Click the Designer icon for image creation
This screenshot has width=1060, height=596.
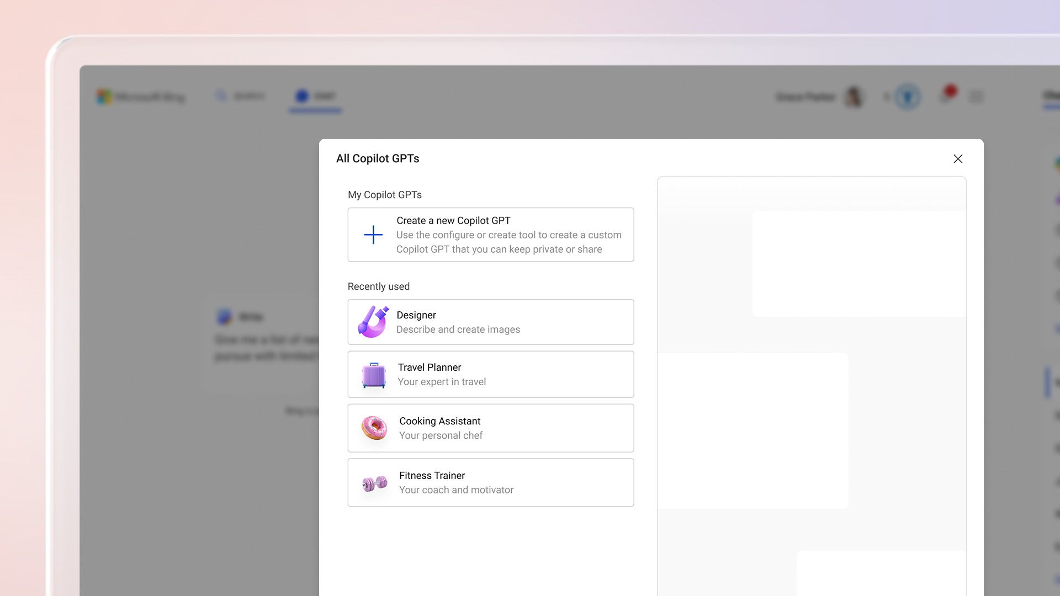[373, 322]
